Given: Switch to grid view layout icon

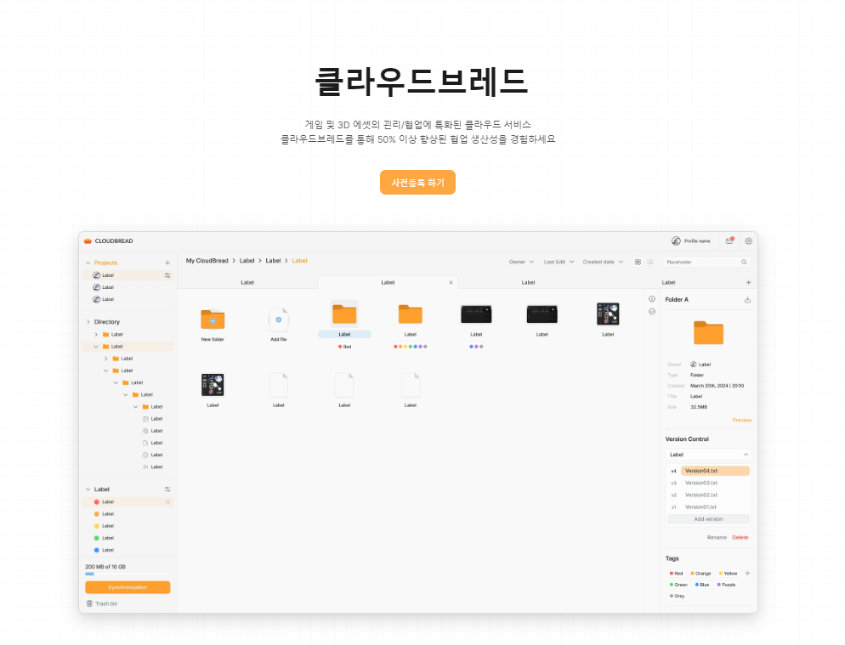Looking at the screenshot, I should (638, 262).
